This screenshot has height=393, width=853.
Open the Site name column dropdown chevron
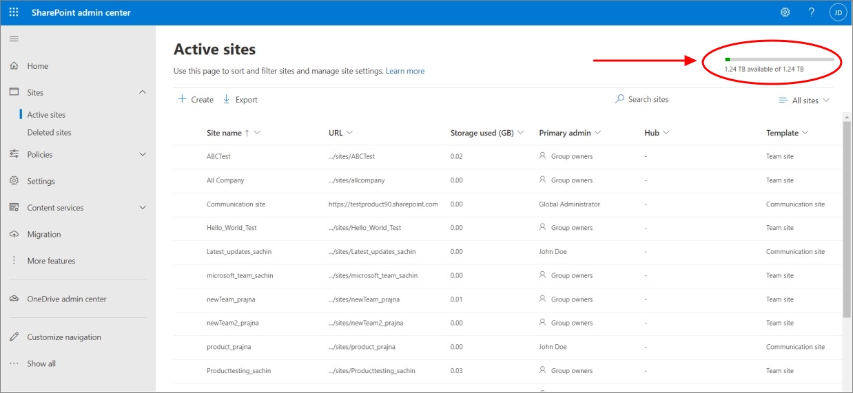[257, 133]
